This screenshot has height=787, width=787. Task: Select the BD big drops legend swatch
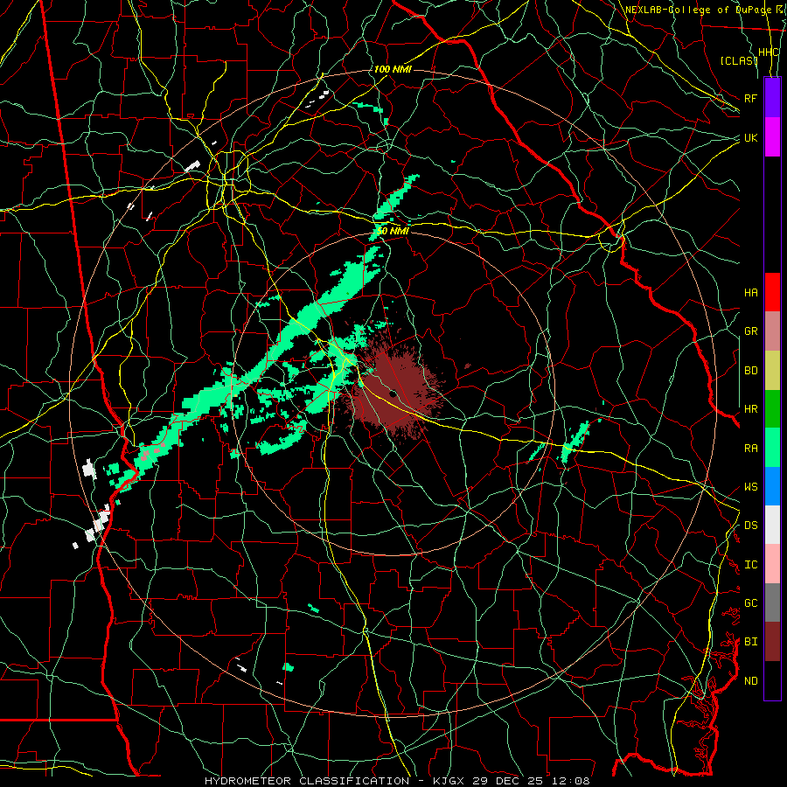point(772,371)
